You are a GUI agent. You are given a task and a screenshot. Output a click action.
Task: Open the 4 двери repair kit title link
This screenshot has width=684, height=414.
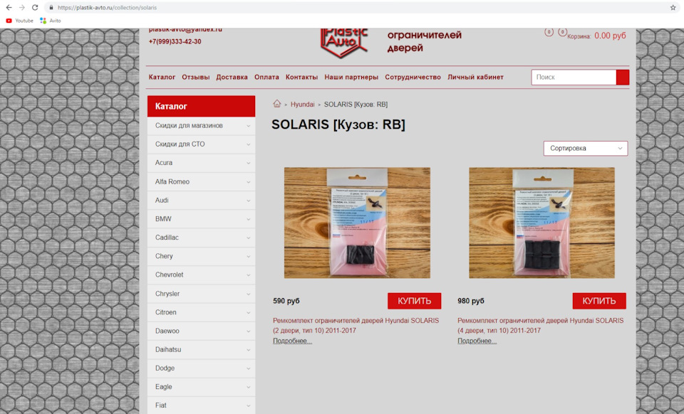pyautogui.click(x=541, y=325)
